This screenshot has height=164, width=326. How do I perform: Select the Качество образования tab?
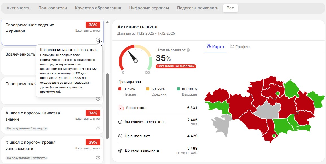pos(98,8)
